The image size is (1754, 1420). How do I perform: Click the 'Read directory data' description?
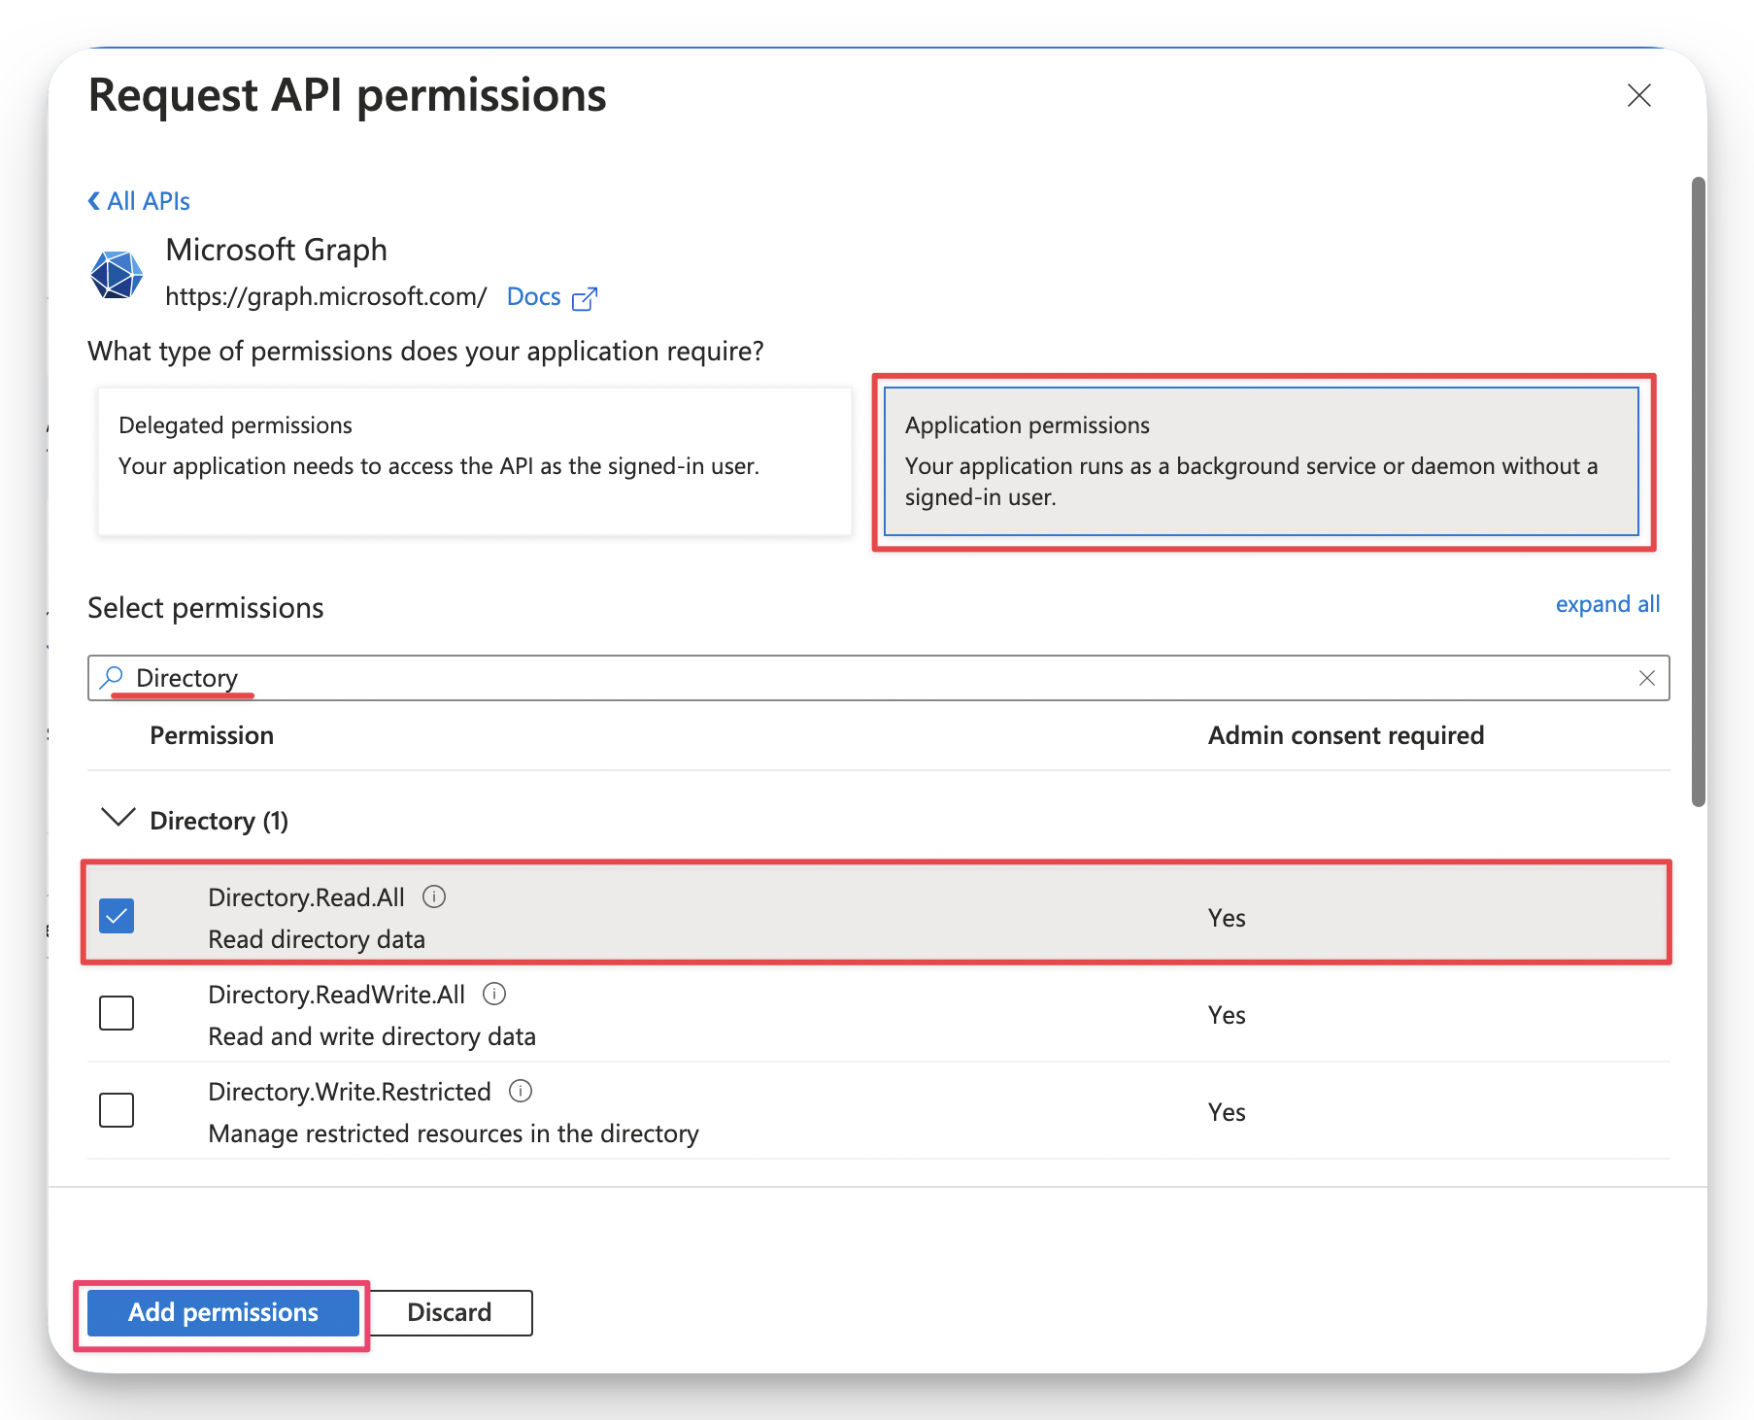pyautogui.click(x=317, y=939)
